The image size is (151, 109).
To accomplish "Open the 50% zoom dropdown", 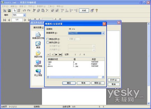I will coord(24,15).
